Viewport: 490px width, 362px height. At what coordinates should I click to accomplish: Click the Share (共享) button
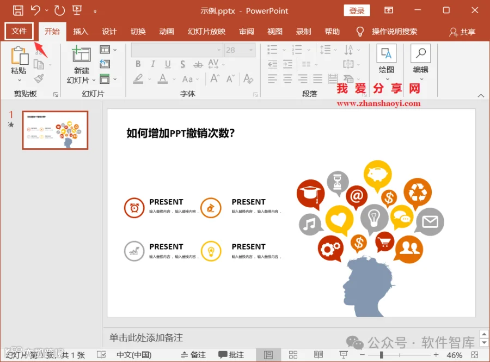click(462, 32)
